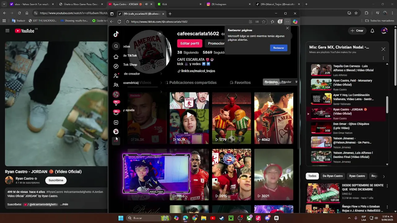Open Edge settings and more menu
Image resolution: width=397 pixels, height=223 pixels.
point(288,22)
